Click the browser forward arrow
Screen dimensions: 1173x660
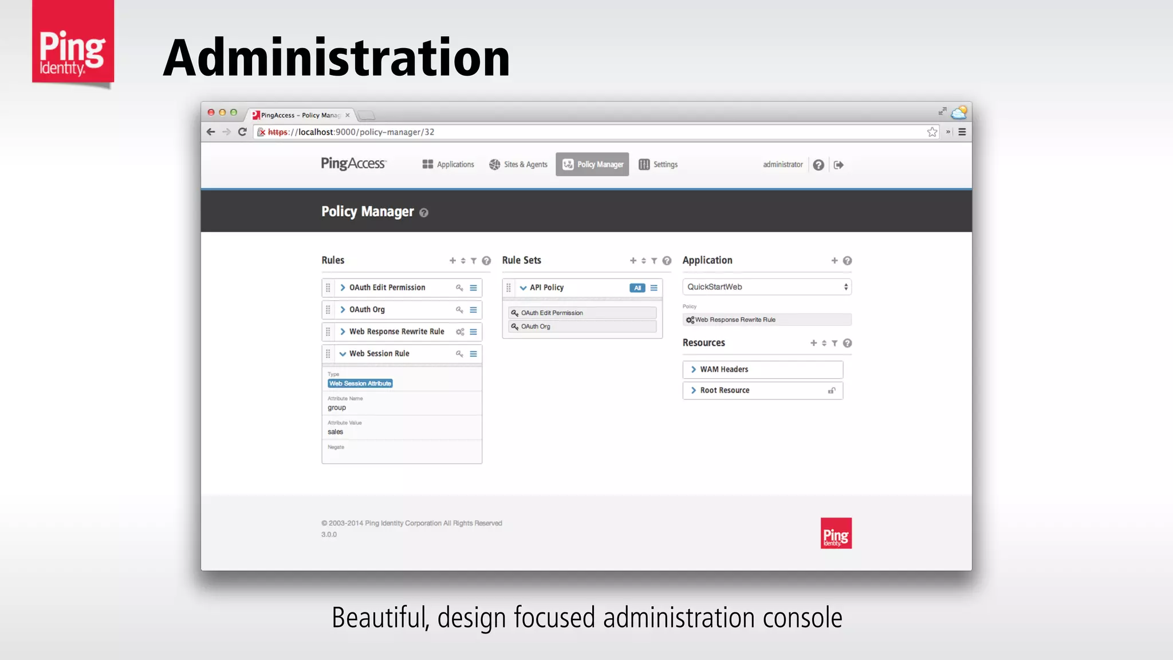coord(227,132)
